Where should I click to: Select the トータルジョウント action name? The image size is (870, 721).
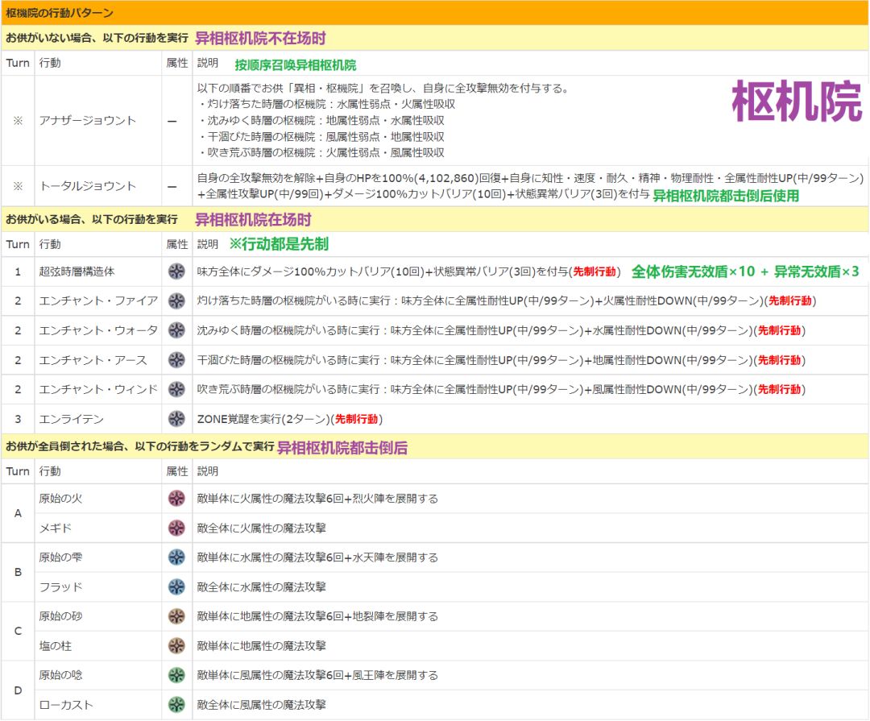(87, 186)
